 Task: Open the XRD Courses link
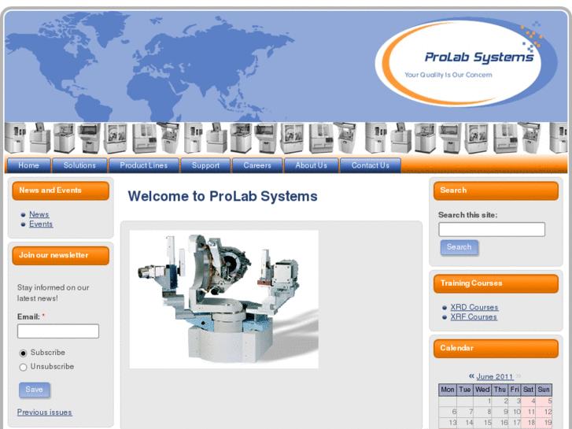pyautogui.click(x=474, y=308)
